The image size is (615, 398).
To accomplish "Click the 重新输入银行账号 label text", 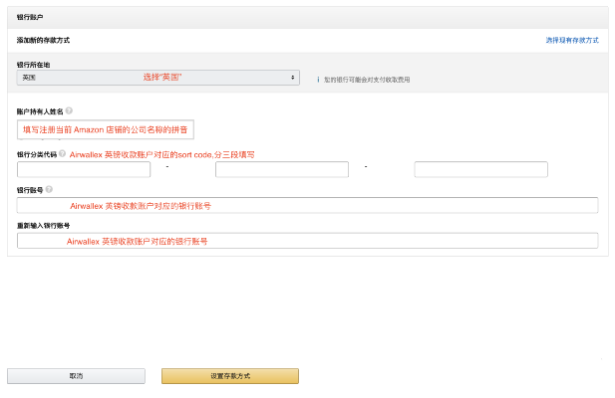I will click(x=43, y=226).
